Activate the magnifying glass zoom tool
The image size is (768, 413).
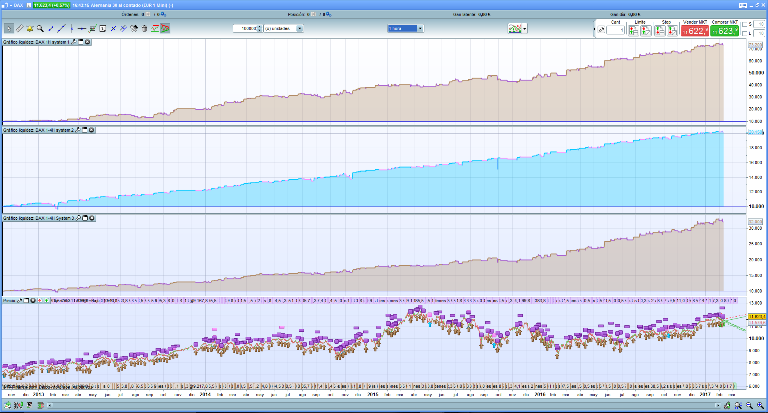(40, 28)
